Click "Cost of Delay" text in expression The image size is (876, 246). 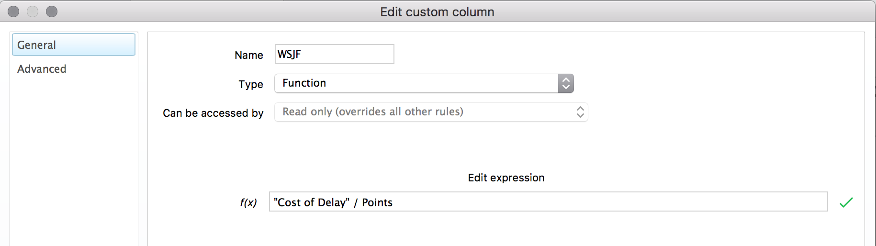tap(312, 202)
